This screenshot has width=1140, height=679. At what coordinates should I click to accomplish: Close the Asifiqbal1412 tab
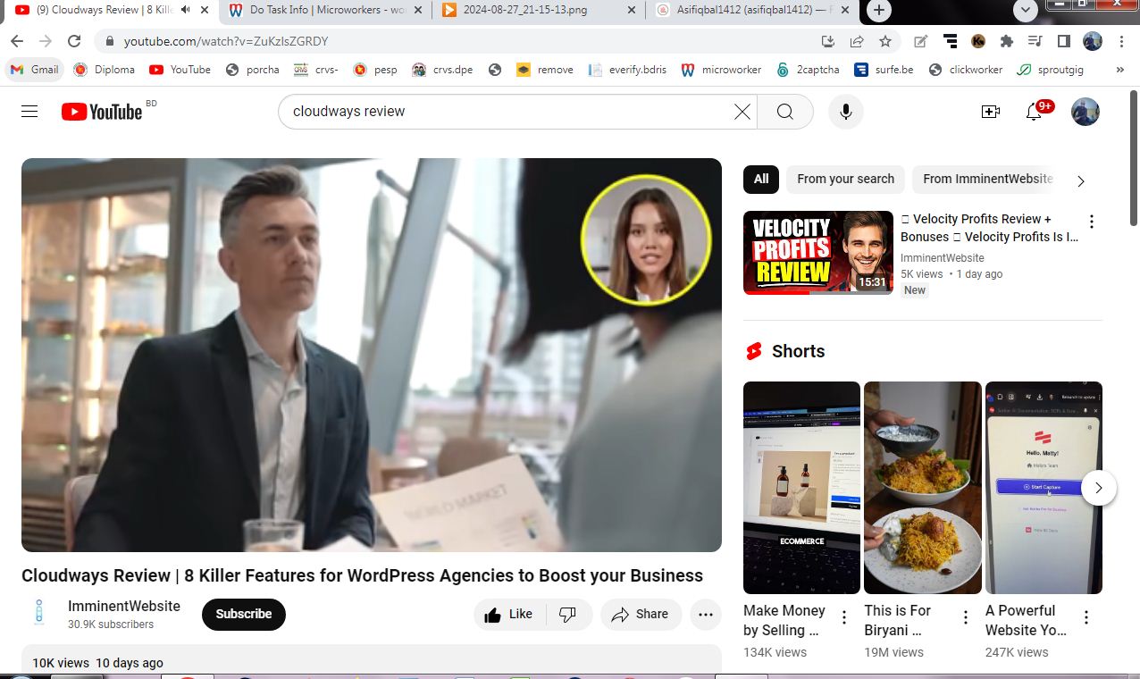click(846, 11)
